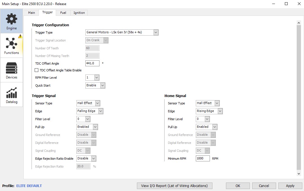Click the vertical scrollbar track
The width and height of the screenshot is (304, 191).
pos(299,98)
